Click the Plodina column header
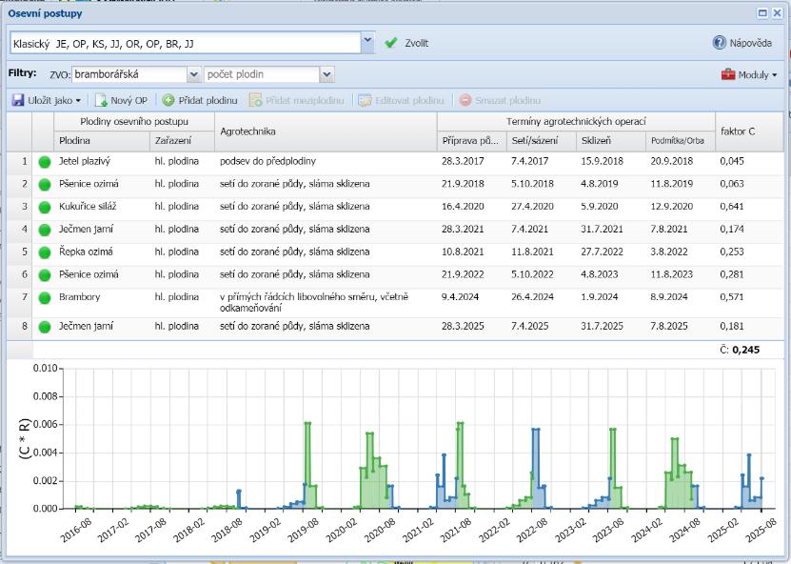This screenshot has height=564, width=791. click(x=102, y=141)
